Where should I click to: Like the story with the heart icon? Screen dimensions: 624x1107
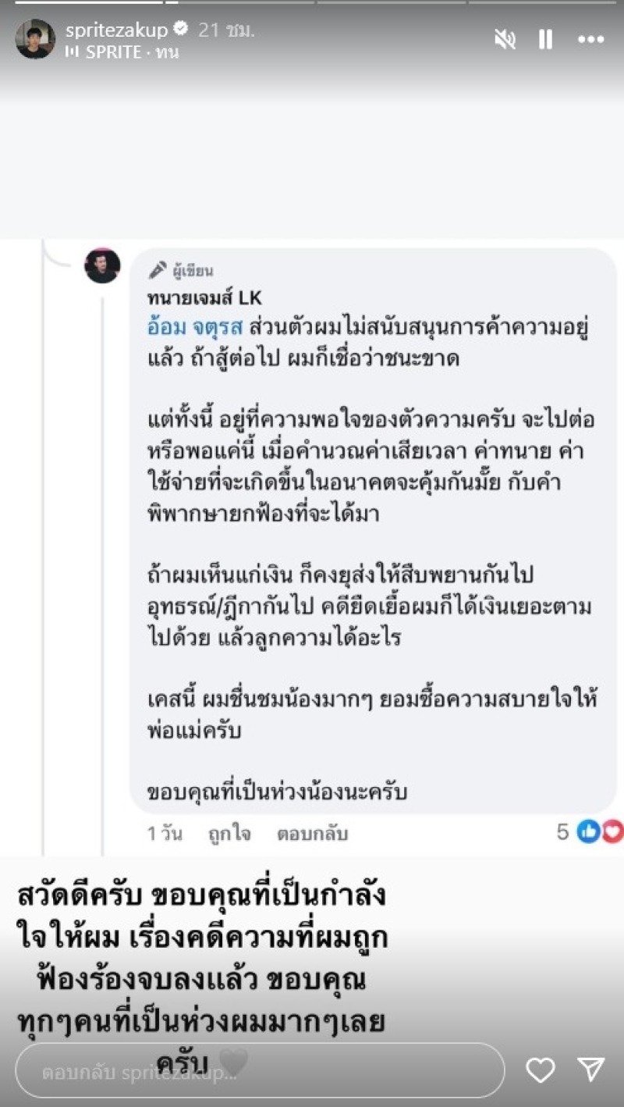(x=540, y=1070)
